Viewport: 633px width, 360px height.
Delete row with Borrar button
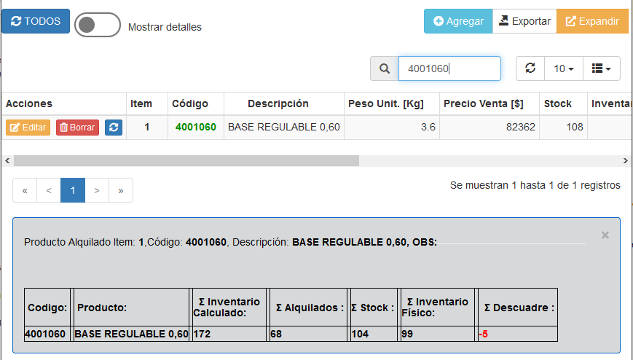[77, 128]
